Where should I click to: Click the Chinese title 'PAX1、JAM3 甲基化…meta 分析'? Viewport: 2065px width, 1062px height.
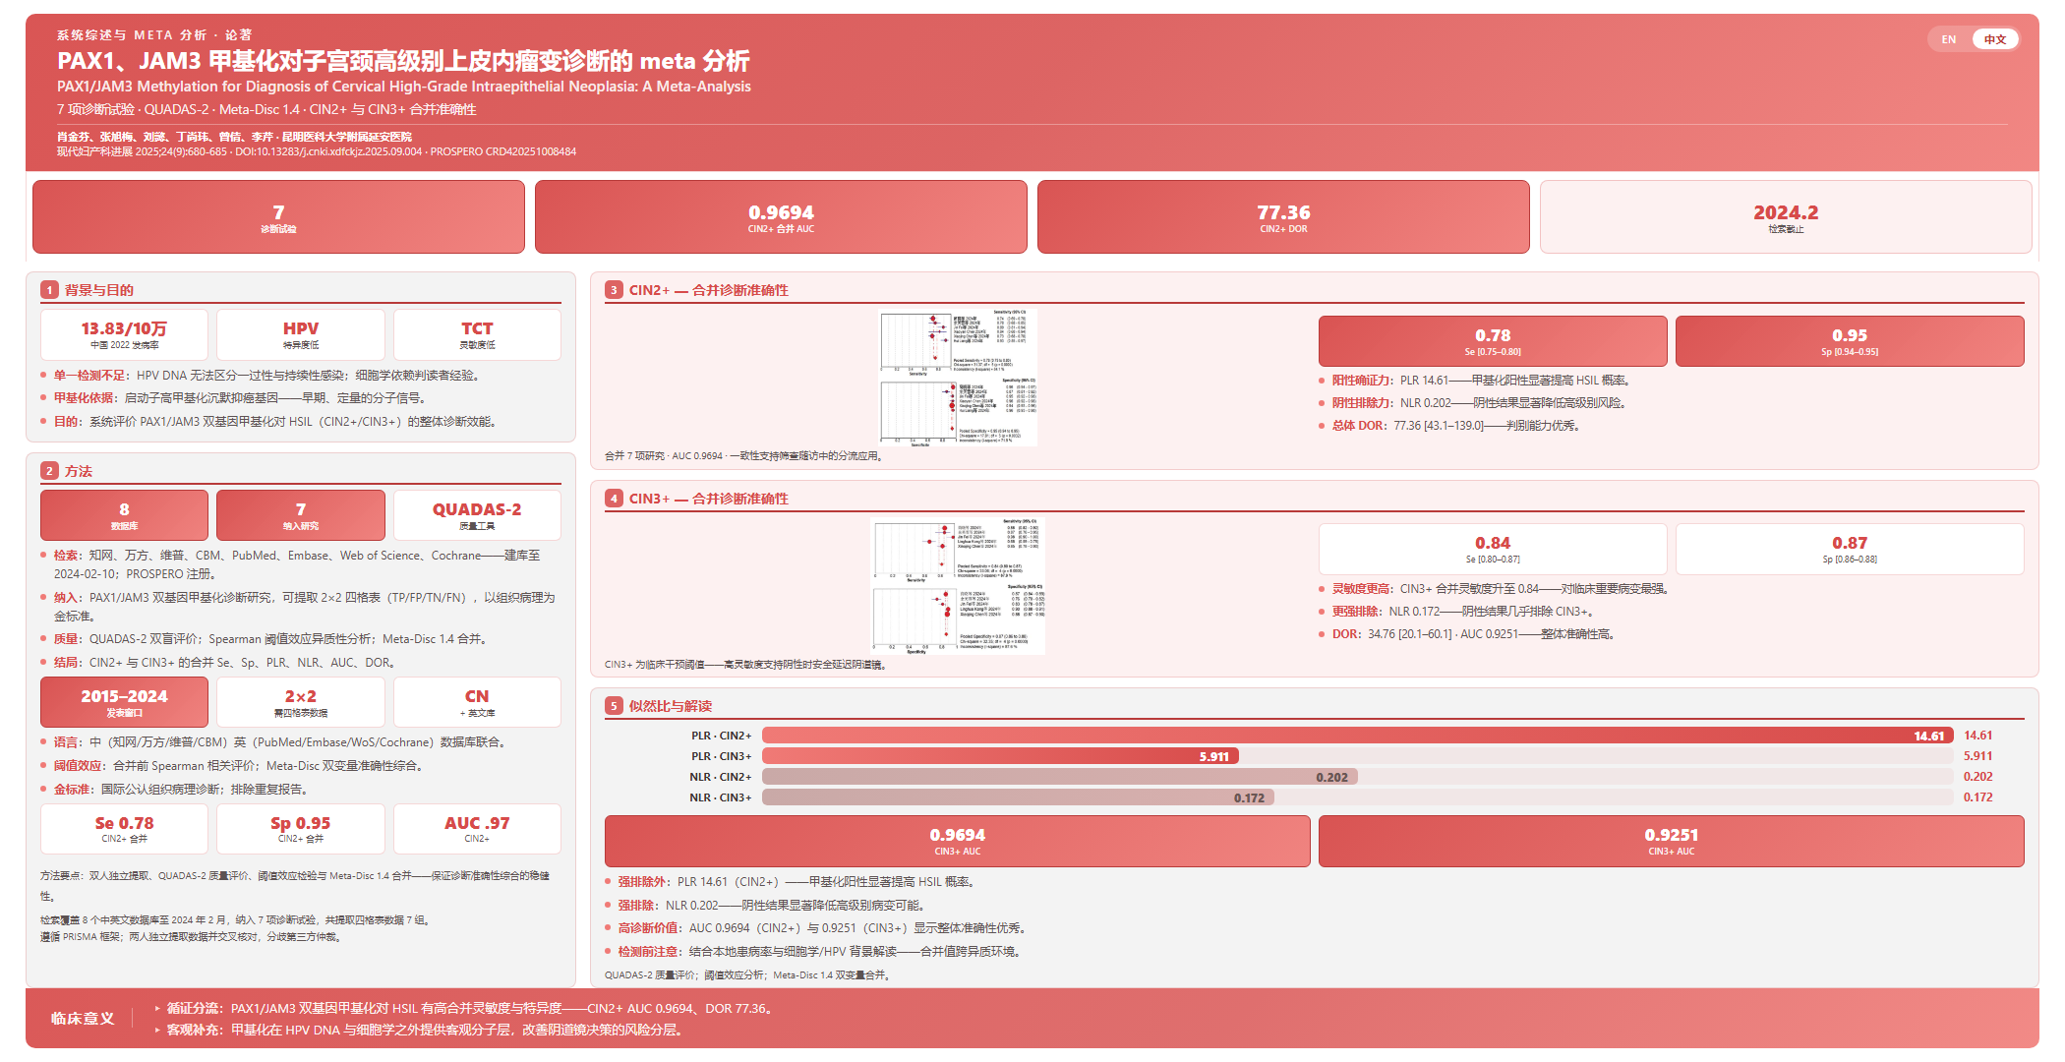[403, 62]
